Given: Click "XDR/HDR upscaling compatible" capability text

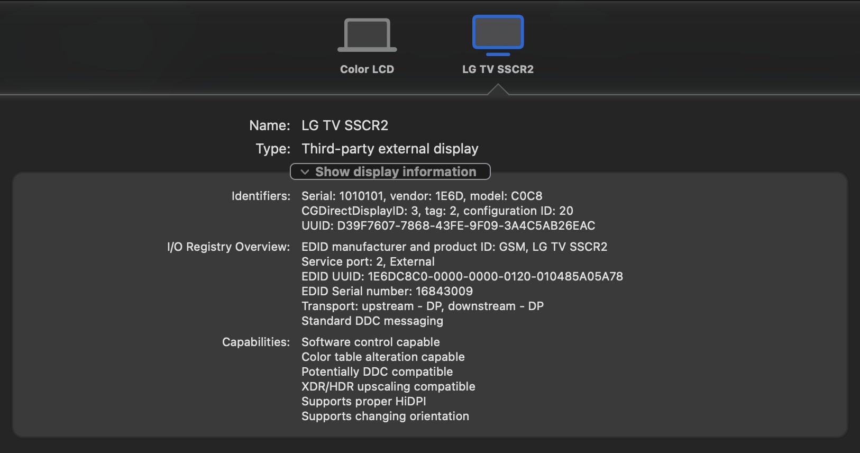Looking at the screenshot, I should pyautogui.click(x=388, y=386).
